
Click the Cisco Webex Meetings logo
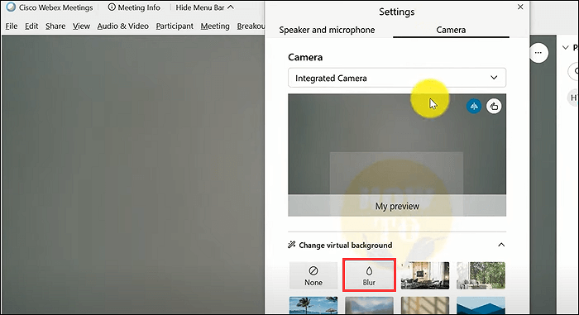(11, 7)
